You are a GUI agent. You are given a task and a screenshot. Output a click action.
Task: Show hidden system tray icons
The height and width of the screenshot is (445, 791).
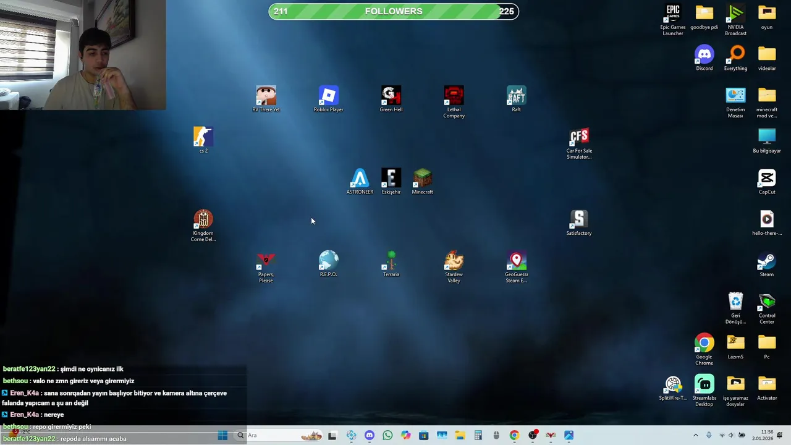click(695, 436)
